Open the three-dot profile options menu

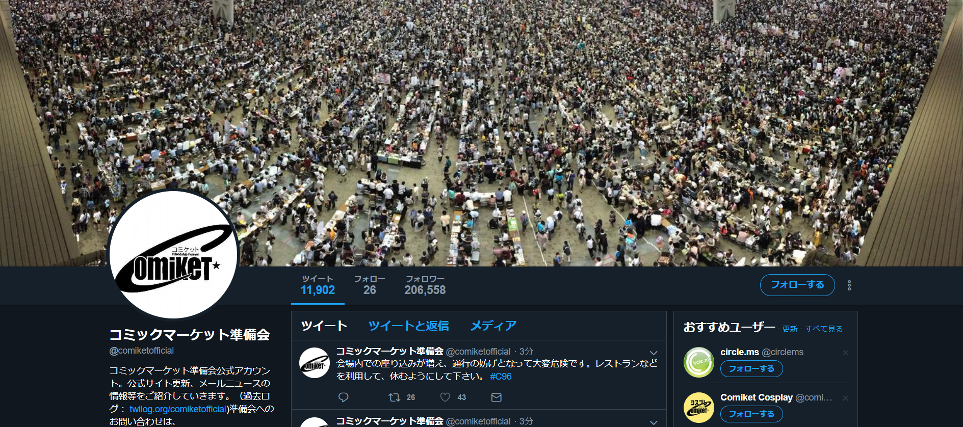849,285
